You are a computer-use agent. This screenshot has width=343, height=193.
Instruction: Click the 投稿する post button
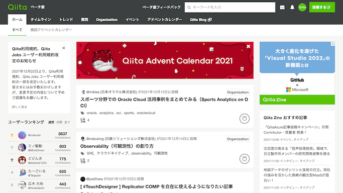click(322, 7)
